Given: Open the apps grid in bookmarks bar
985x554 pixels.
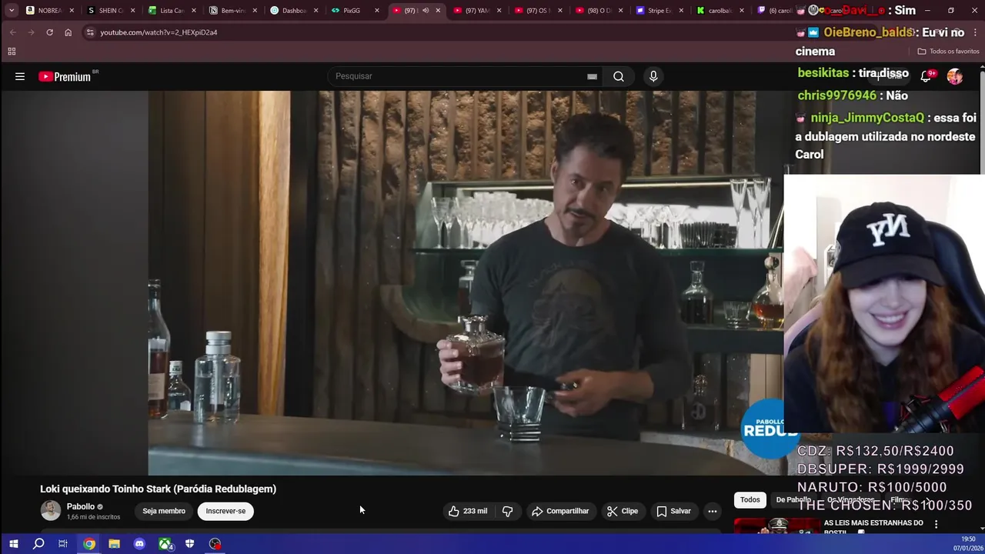Looking at the screenshot, I should point(12,52).
